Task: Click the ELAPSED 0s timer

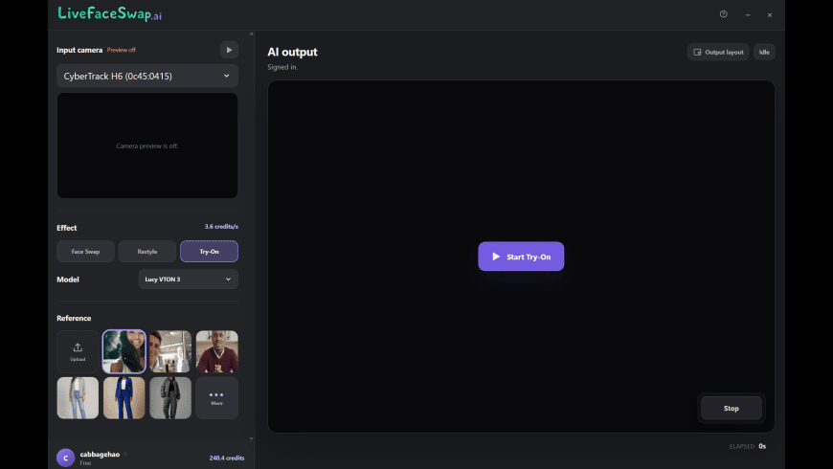Action: click(x=748, y=446)
